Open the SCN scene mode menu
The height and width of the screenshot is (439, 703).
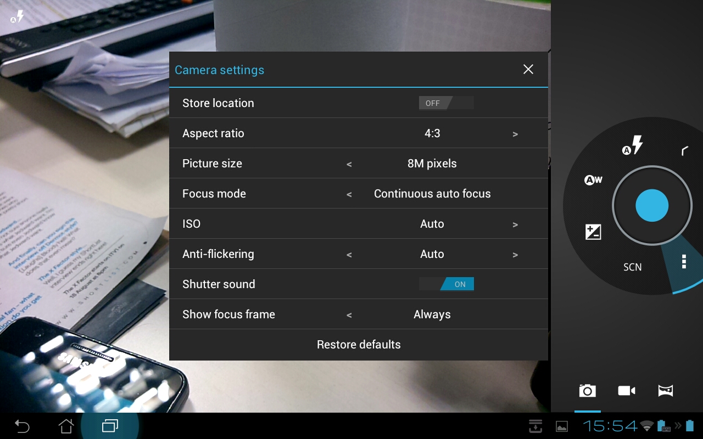[x=633, y=267]
